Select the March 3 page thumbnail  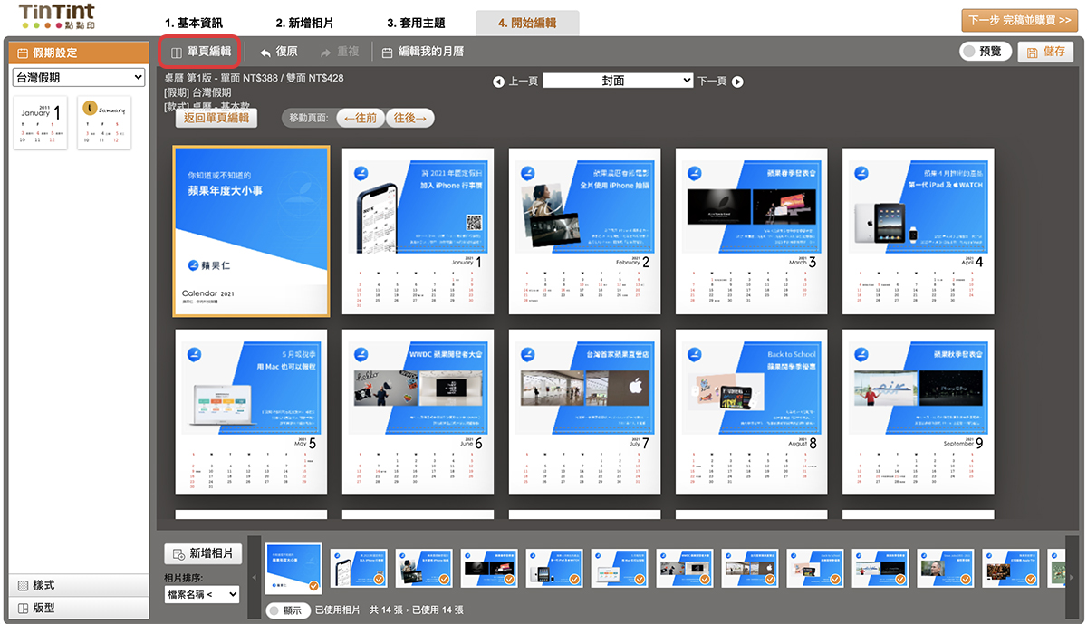pyautogui.click(x=752, y=232)
